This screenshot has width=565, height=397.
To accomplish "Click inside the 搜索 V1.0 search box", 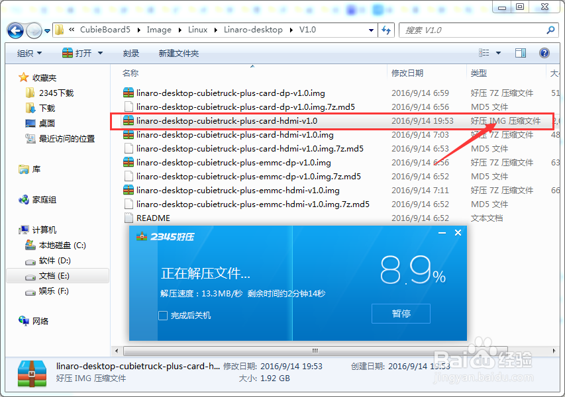I will pos(477,30).
